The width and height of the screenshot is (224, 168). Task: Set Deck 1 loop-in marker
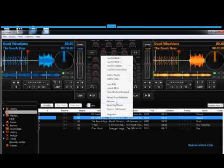(55, 82)
